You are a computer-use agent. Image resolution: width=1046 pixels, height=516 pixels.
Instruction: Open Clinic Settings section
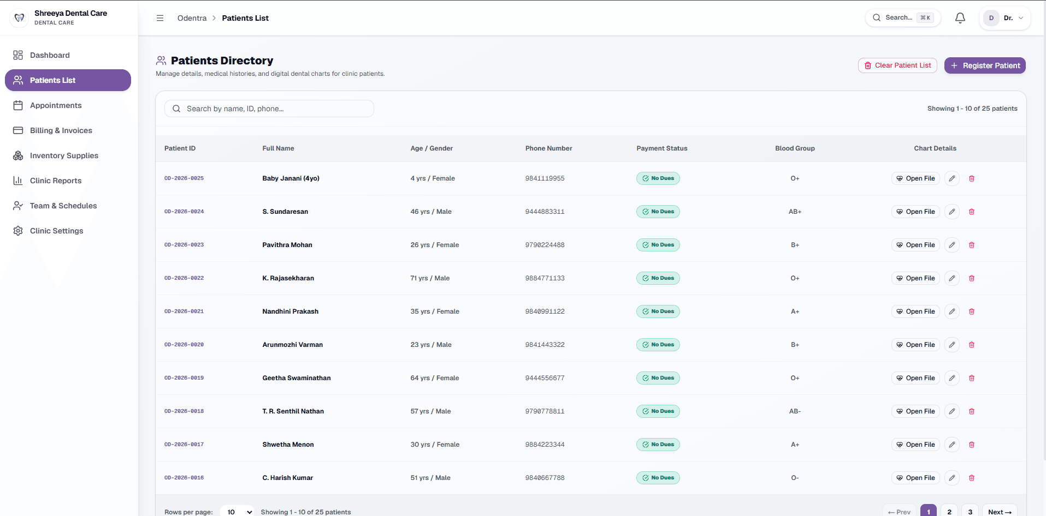point(68,231)
